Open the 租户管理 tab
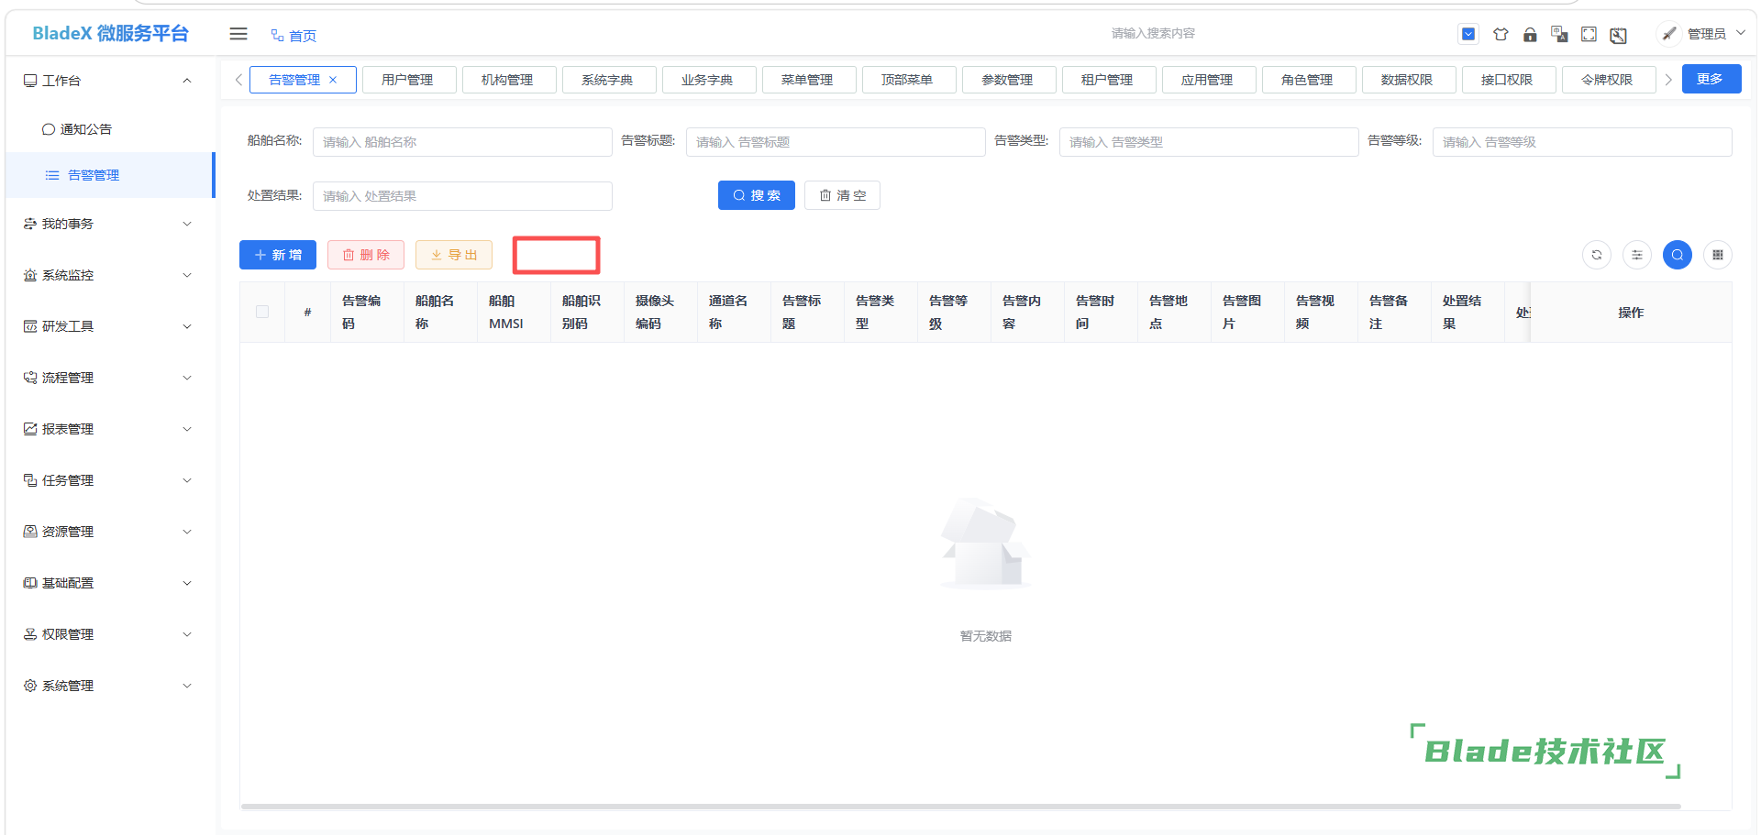Viewport: 1761px width, 835px height. [x=1107, y=80]
